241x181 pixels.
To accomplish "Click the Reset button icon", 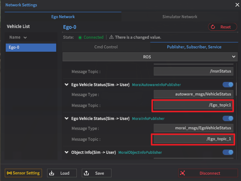I will [213, 27].
